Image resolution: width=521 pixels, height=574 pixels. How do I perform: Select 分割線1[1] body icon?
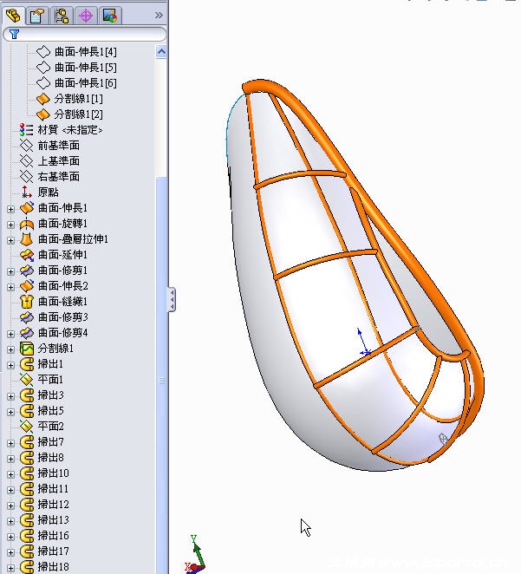(43, 99)
